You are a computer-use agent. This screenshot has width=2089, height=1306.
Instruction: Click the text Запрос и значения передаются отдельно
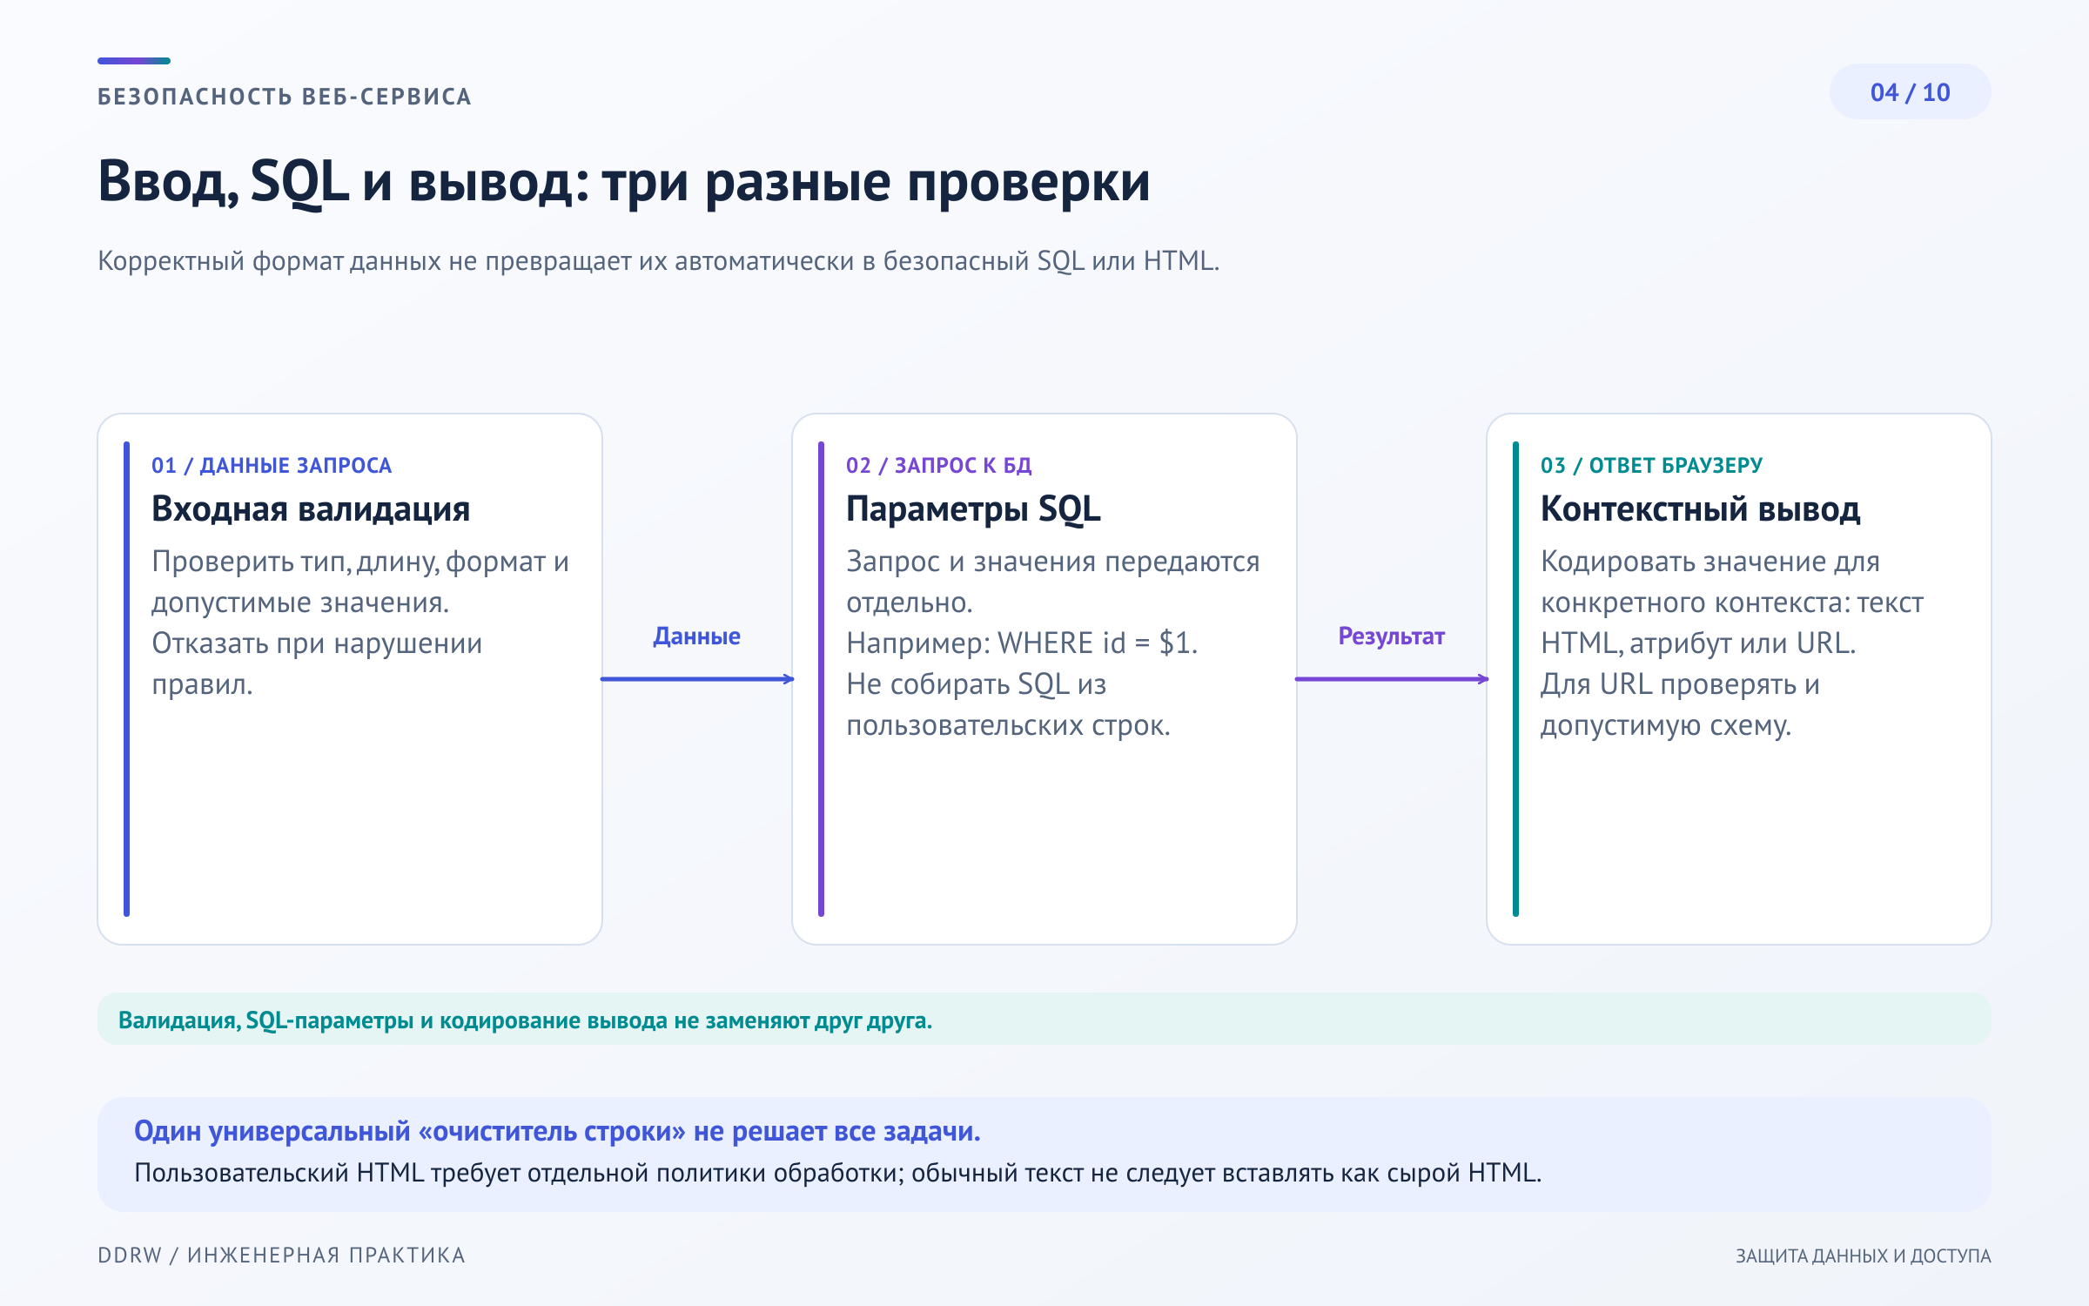point(1053,582)
